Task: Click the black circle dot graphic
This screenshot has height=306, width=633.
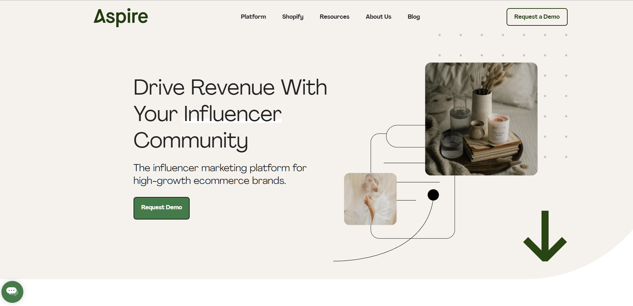Action: coord(433,195)
